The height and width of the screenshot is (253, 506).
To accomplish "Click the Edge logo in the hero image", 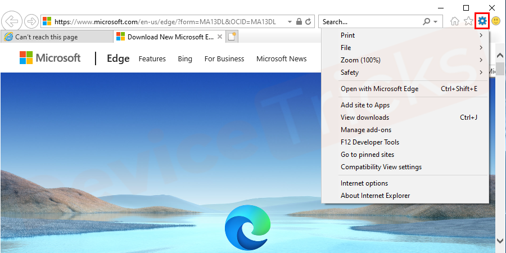I will pos(249,228).
